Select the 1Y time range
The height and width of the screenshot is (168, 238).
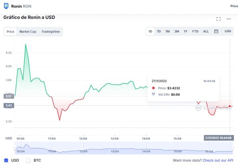click(x=185, y=31)
